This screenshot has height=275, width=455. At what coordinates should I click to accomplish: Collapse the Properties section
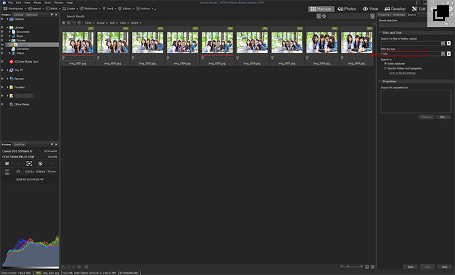380,82
